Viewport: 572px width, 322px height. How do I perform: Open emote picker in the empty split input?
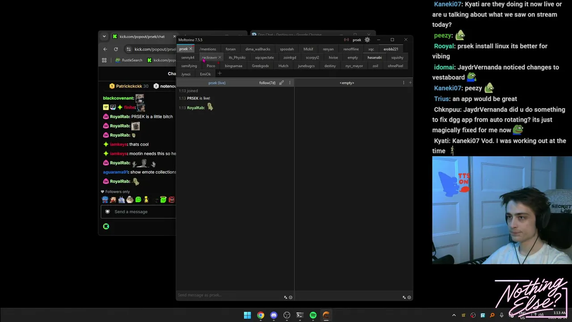409,297
